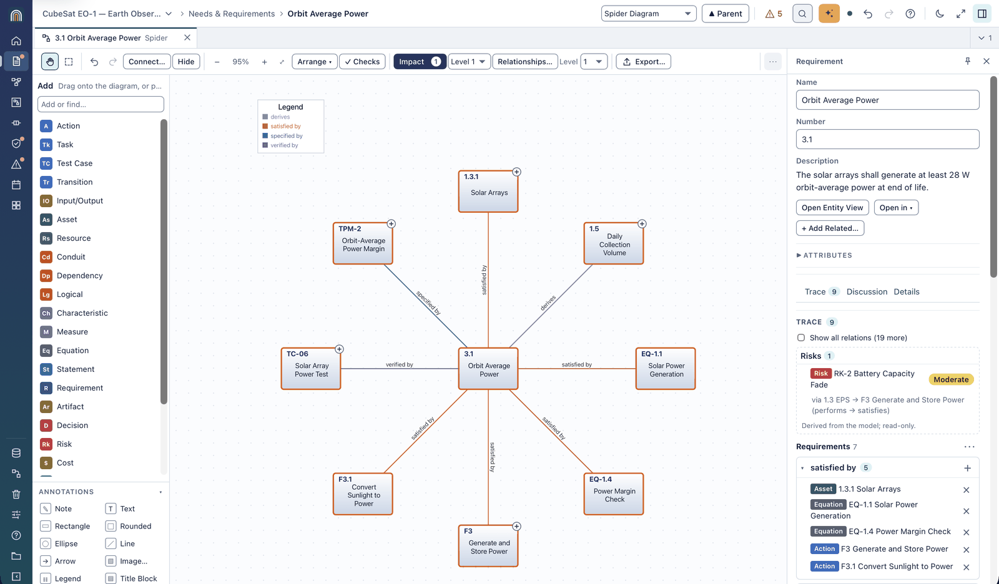Image resolution: width=999 pixels, height=584 pixels.
Task: Toggle the Impact mode button
Action: click(x=420, y=62)
